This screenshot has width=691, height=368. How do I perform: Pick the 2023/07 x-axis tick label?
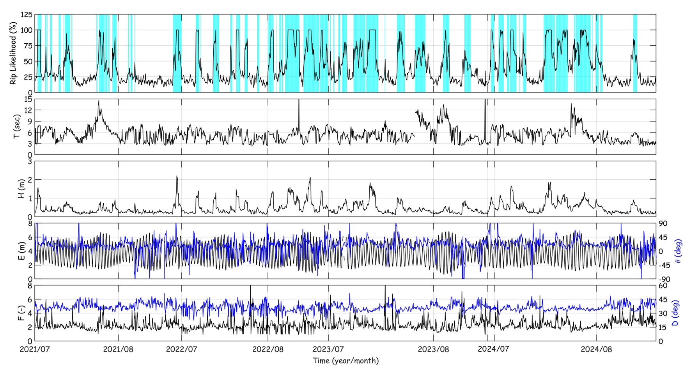[328, 349]
